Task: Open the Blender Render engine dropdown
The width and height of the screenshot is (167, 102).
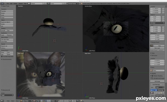Action: (73, 4)
